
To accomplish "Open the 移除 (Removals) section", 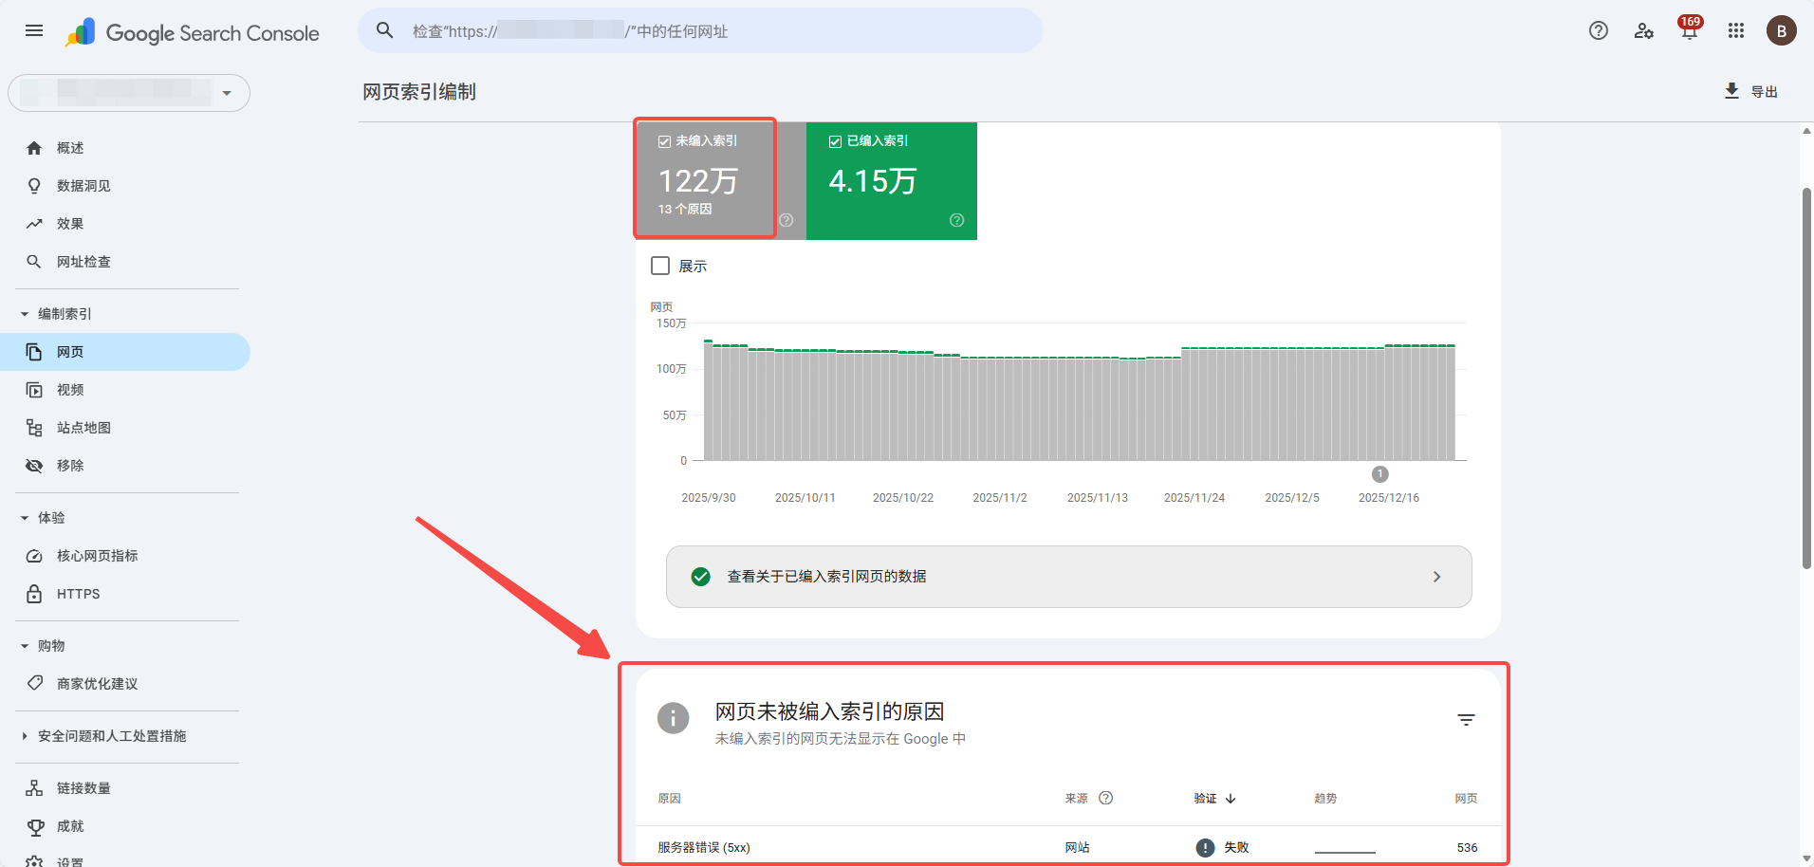I will [x=70, y=465].
